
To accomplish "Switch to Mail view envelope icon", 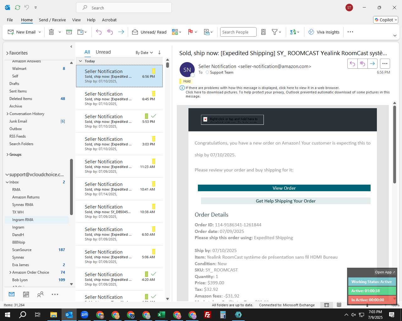I will coord(12,294).
